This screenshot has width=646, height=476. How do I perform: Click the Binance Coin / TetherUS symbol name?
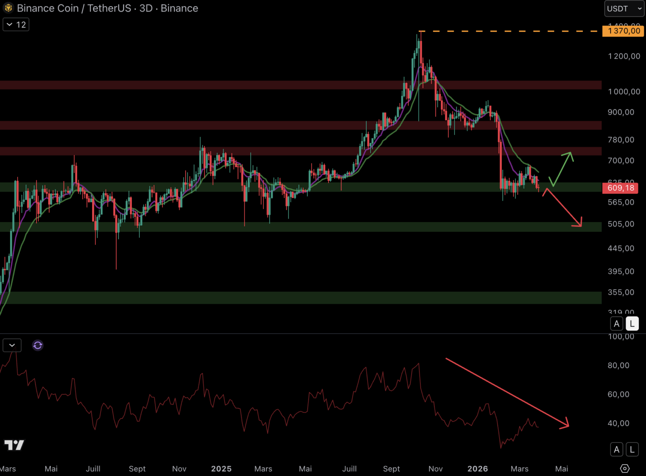tap(74, 8)
